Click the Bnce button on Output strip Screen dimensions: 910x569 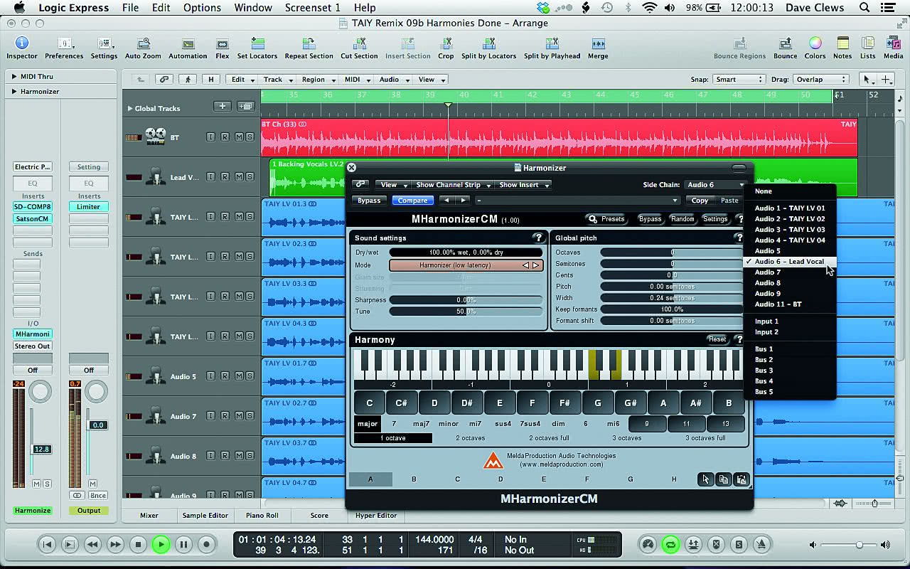97,496
